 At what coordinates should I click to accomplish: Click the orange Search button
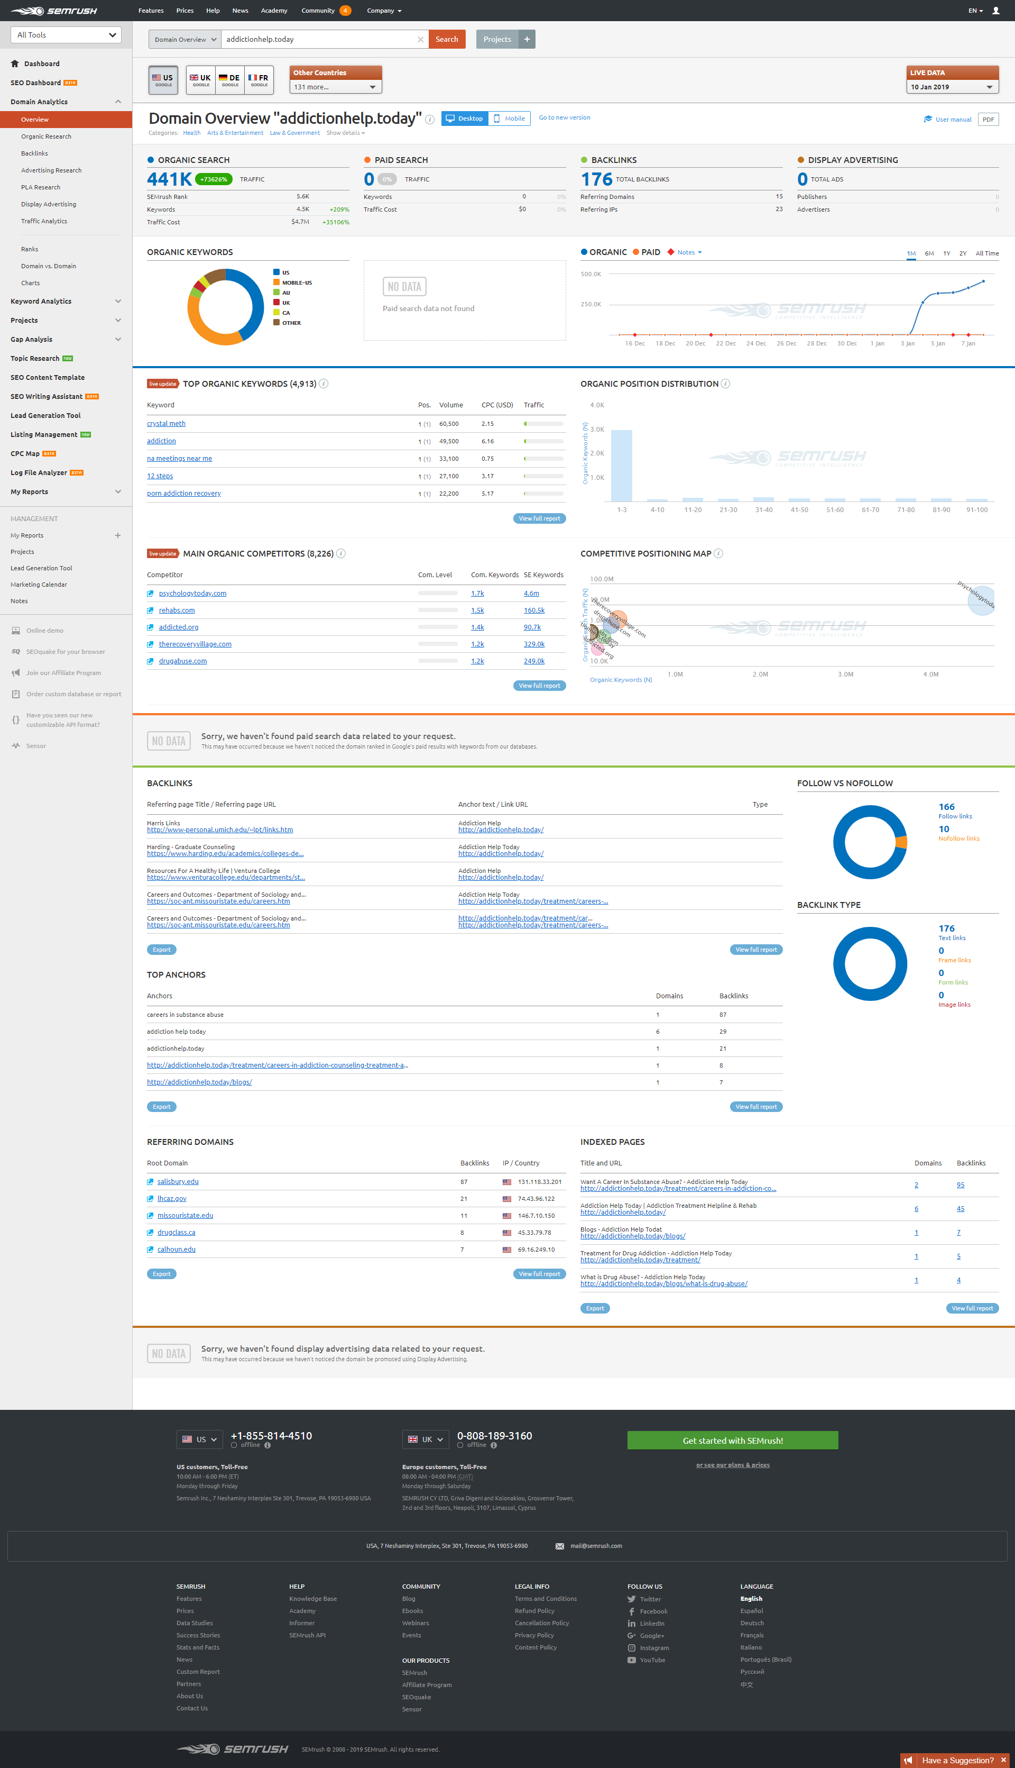point(447,40)
